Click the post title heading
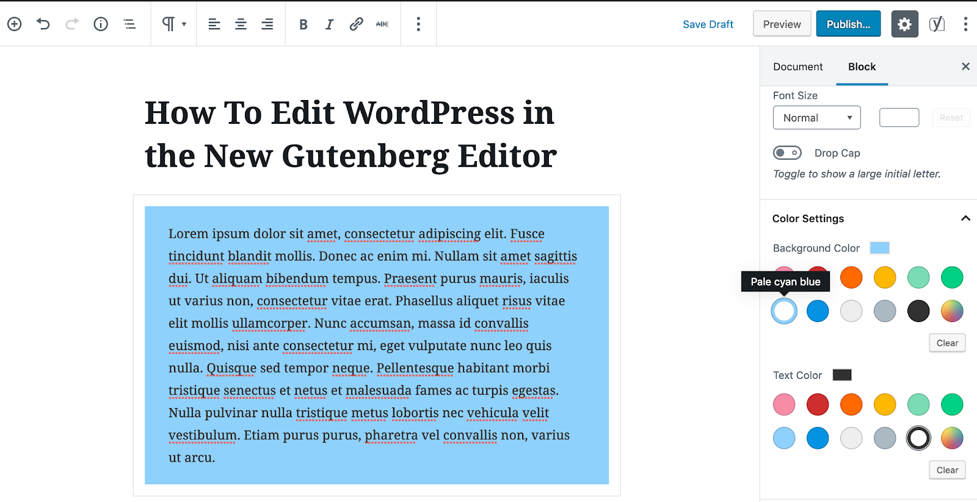 [350, 134]
